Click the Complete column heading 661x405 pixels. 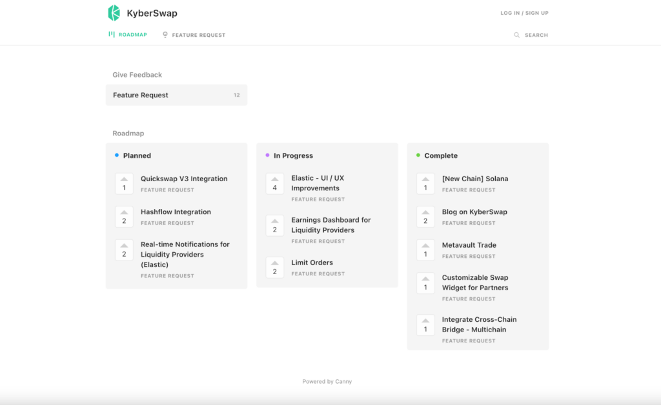point(441,155)
